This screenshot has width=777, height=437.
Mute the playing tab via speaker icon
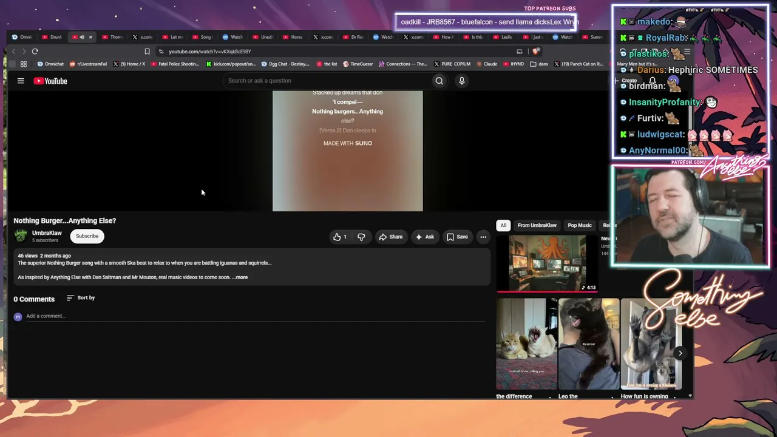82,37
